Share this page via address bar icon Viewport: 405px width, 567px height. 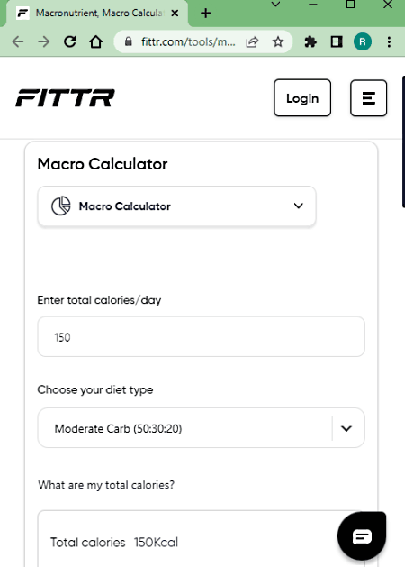(x=252, y=42)
